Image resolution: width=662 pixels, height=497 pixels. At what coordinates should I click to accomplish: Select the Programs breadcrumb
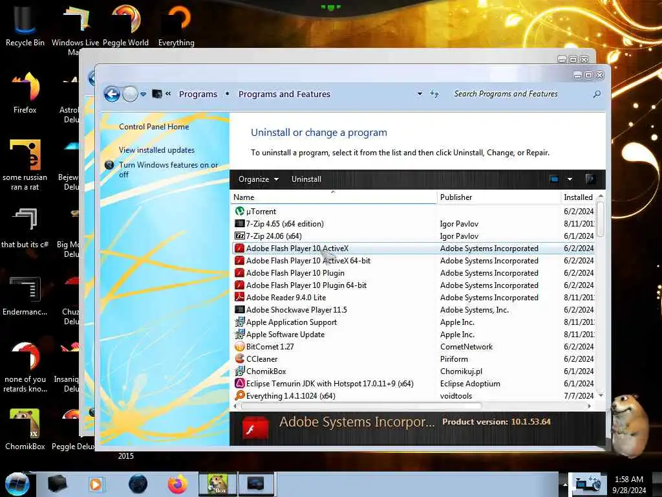[198, 94]
